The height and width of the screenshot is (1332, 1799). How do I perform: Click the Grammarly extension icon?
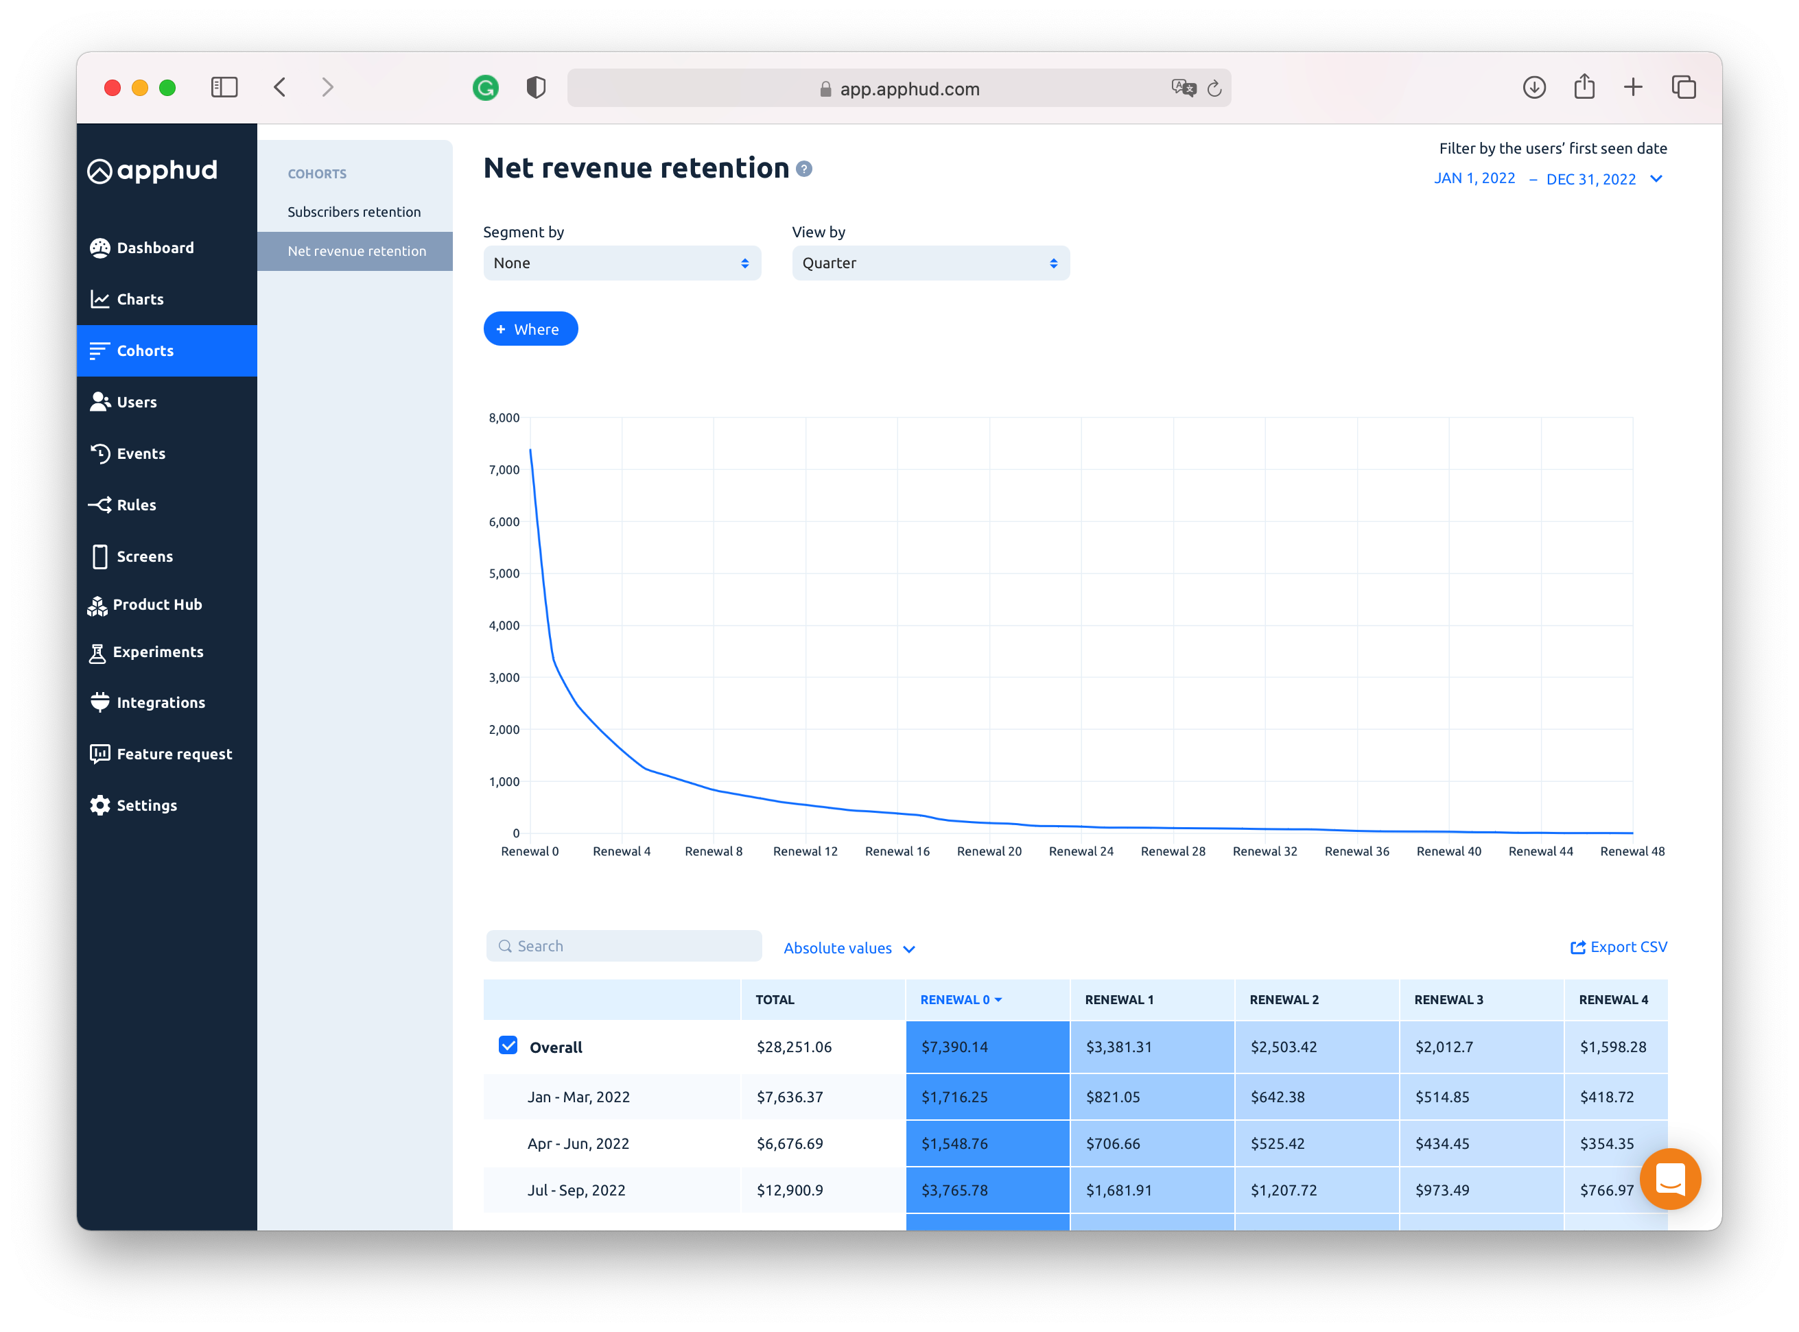pyautogui.click(x=486, y=88)
